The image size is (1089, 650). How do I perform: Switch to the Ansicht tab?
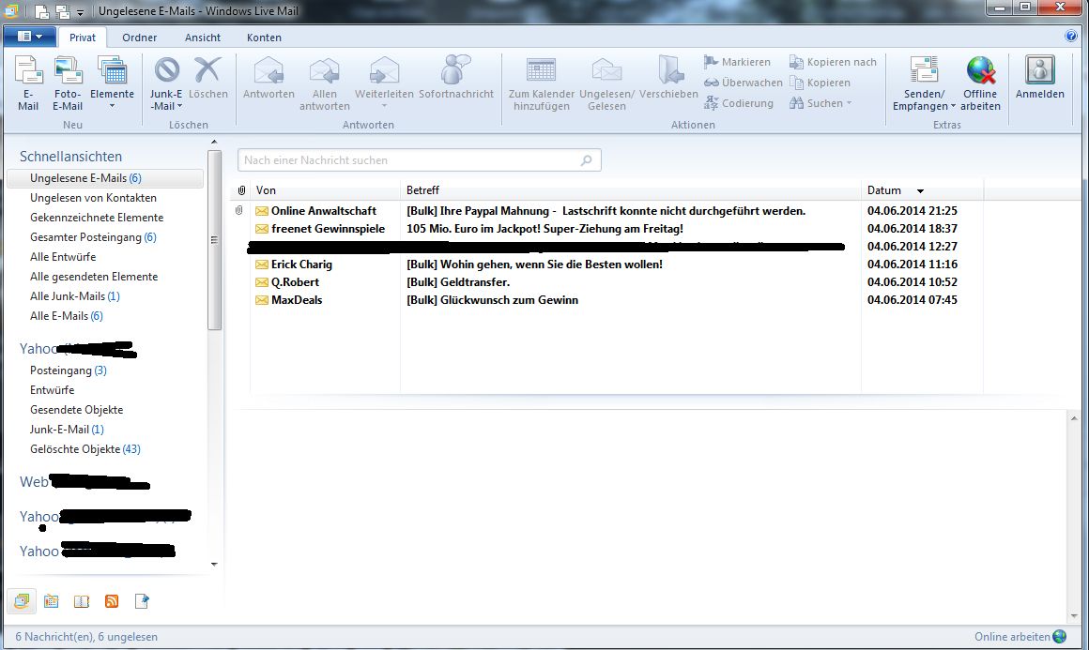point(203,38)
